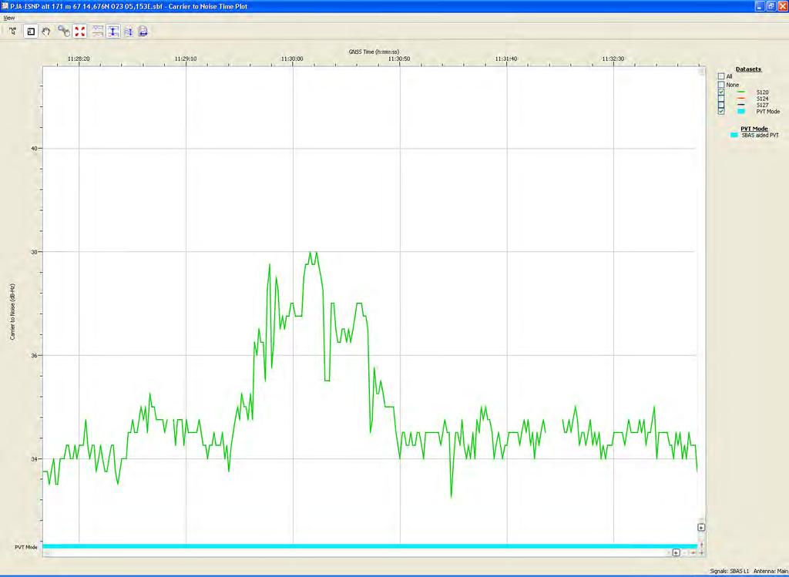789x577 pixels.
Task: Click the 34 value on the y-axis
Action: pos(34,459)
